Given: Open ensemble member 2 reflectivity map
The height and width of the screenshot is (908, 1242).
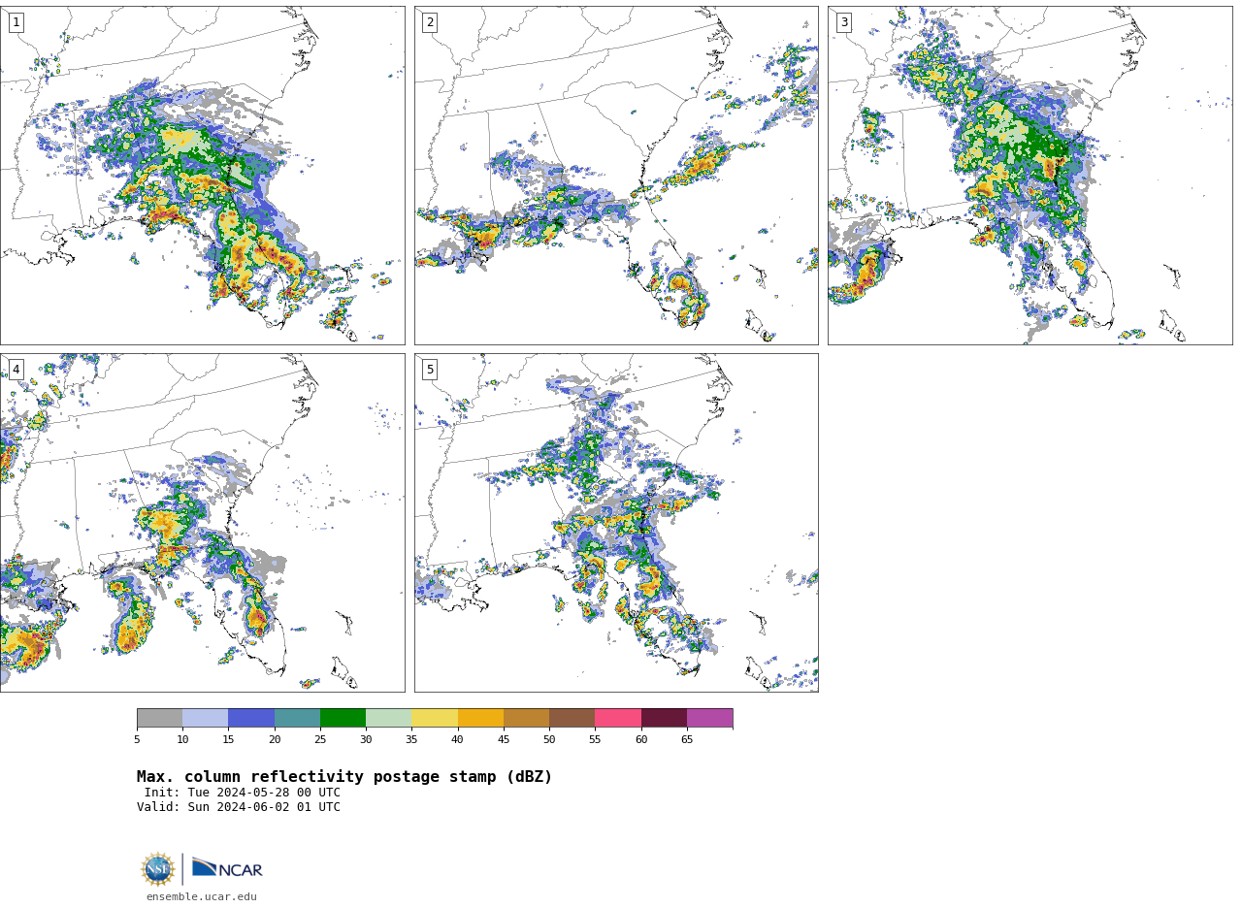Looking at the screenshot, I should (616, 176).
